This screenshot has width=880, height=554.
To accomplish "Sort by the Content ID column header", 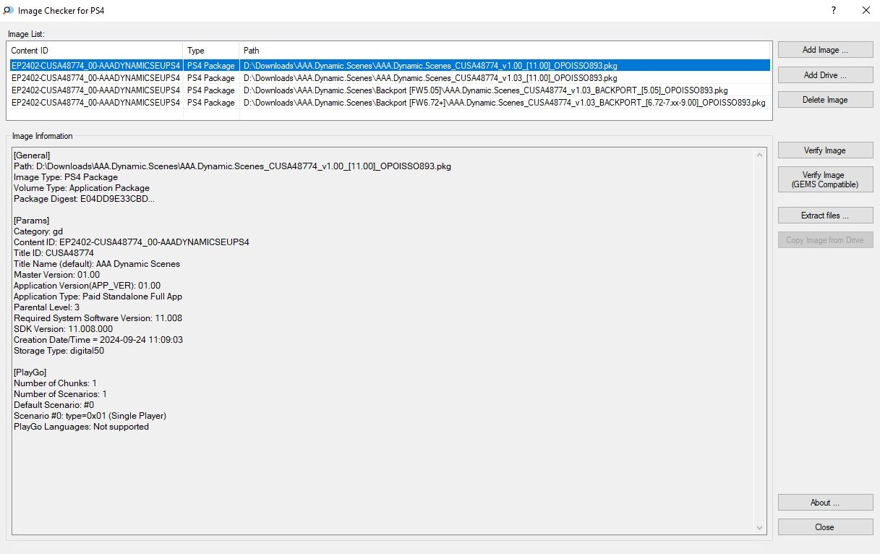I will tap(95, 51).
